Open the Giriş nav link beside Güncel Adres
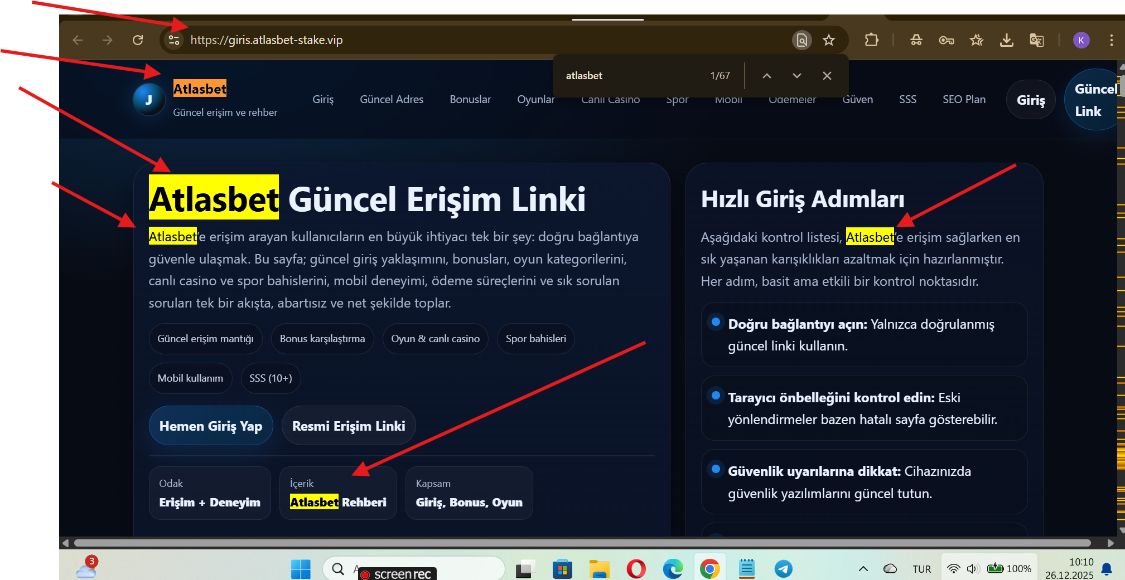This screenshot has width=1125, height=580. 323,100
